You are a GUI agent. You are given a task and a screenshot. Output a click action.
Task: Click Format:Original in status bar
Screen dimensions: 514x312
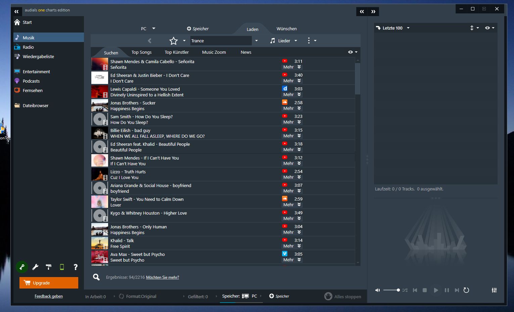[138, 297]
